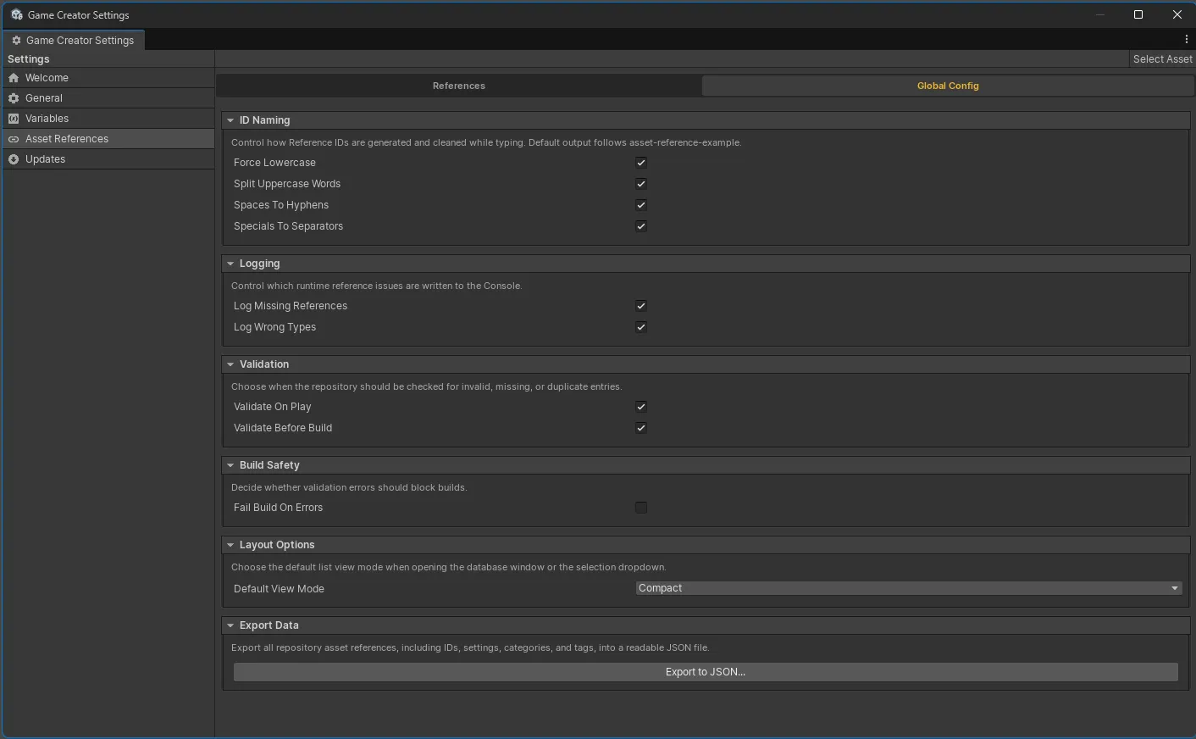This screenshot has width=1196, height=739.
Task: Open the Updates settings page
Action: pos(108,159)
